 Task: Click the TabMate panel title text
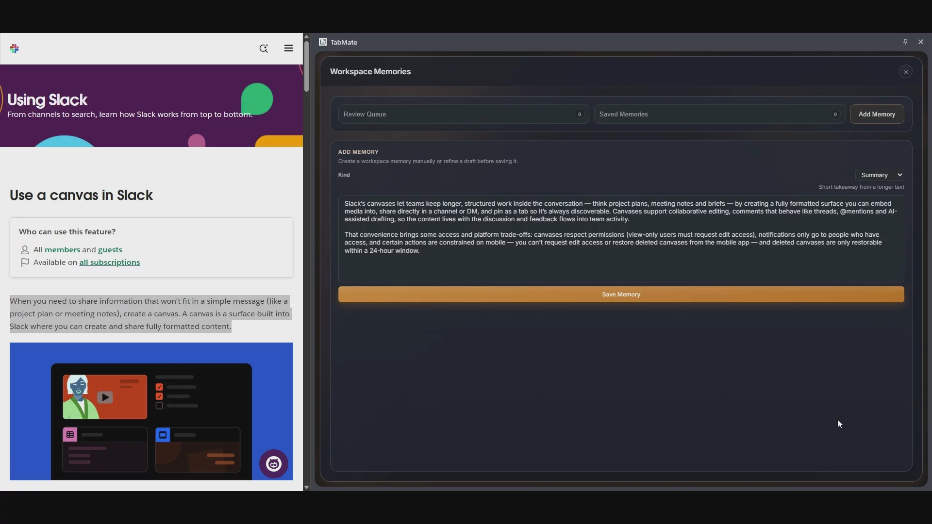click(344, 42)
